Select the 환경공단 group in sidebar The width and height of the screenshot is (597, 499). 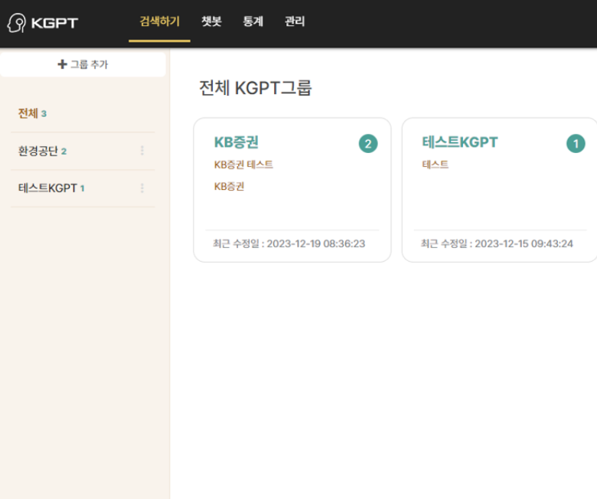(x=38, y=151)
